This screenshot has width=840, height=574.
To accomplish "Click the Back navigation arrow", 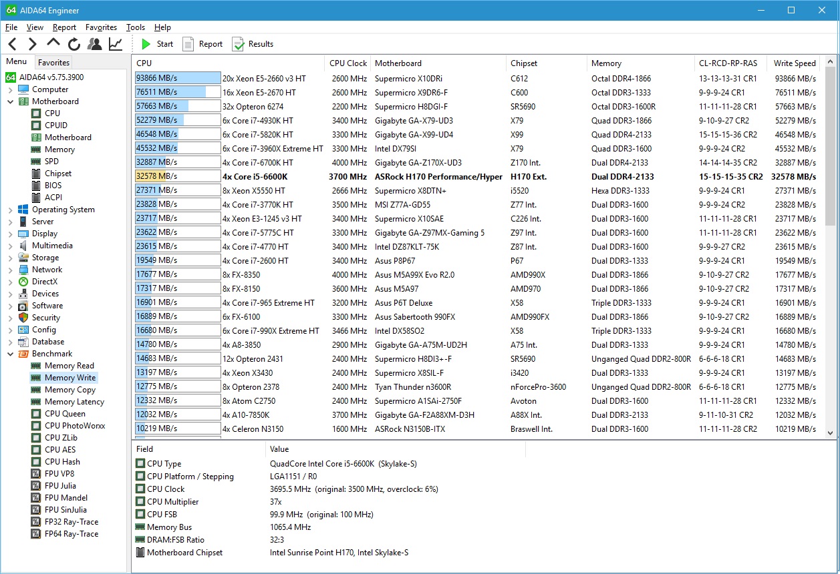I will 12,44.
